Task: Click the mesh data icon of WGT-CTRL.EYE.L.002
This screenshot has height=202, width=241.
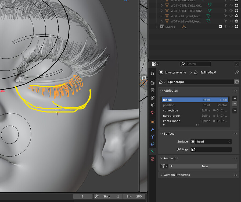Action: (x=210, y=11)
